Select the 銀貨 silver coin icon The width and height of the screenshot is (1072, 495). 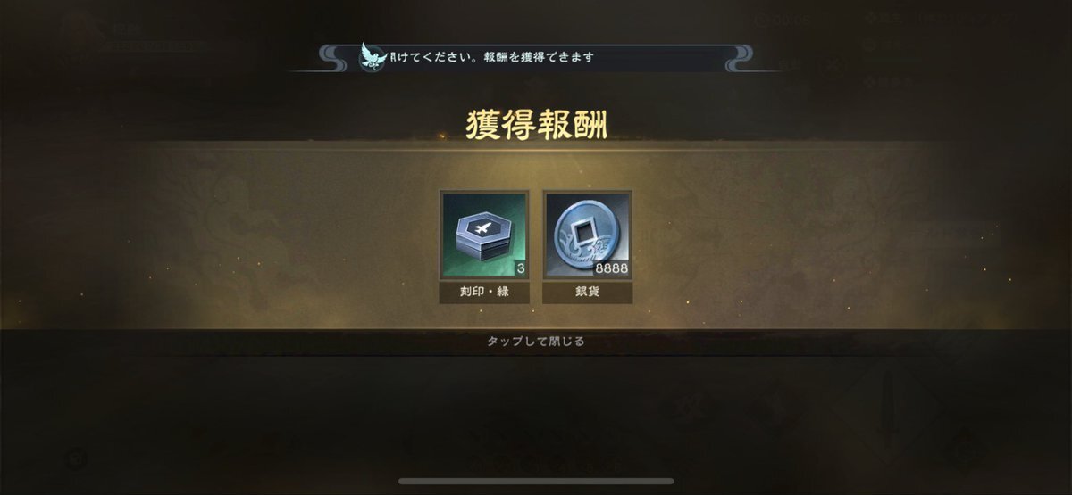pos(587,235)
